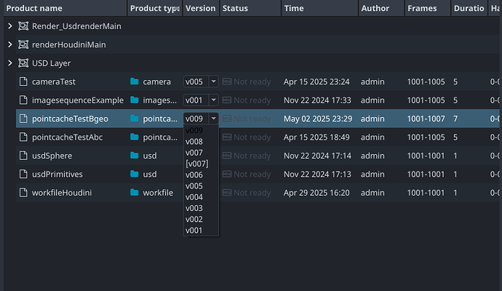The image size is (502, 291).
Task: Click folder icon in usdPrimitives row
Action: [x=135, y=174]
